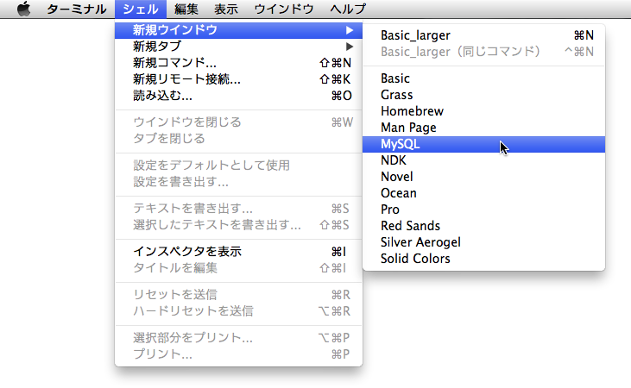Select the Ocean profile
The image size is (631, 388).
point(483,193)
